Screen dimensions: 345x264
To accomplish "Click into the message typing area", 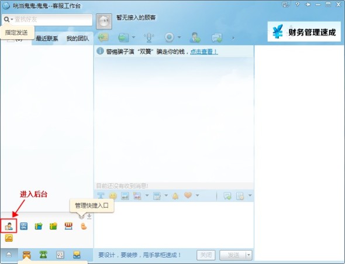I will pos(174,225).
